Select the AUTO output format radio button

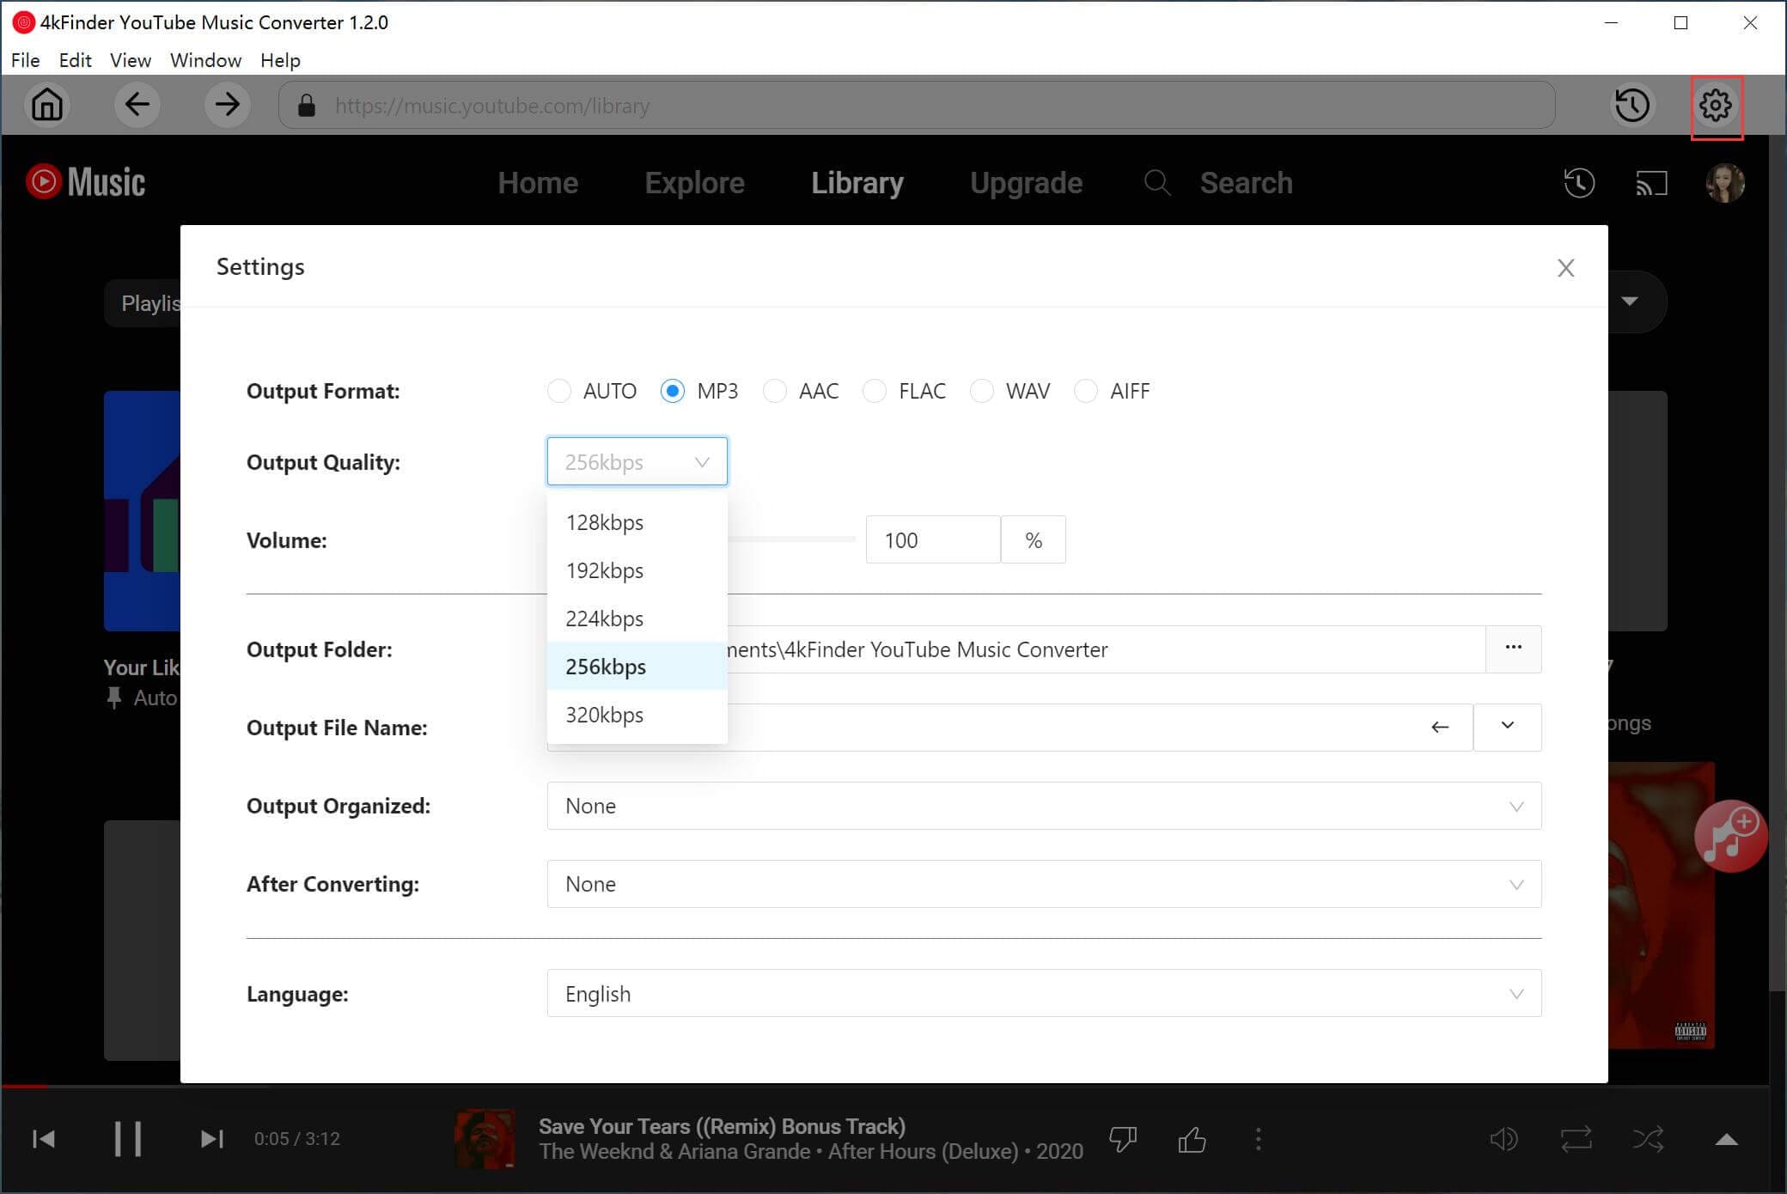click(x=558, y=391)
